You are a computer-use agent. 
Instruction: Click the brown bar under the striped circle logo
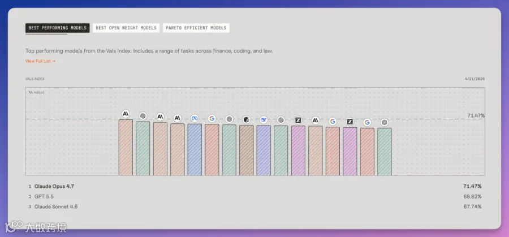[247, 150]
